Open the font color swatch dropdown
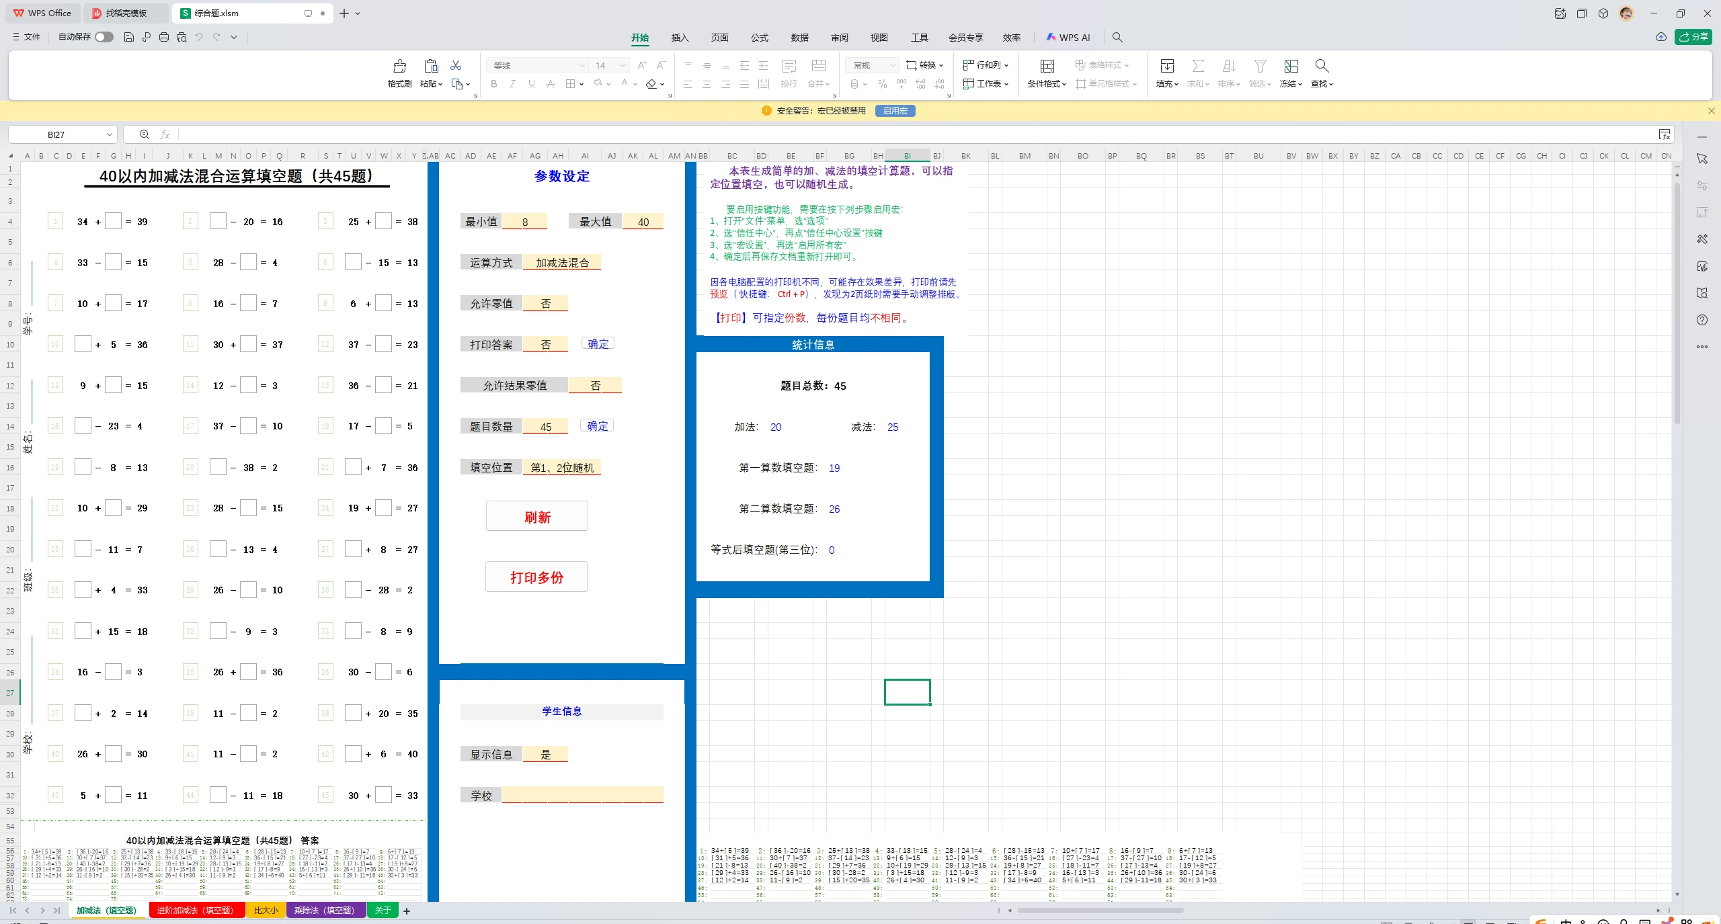 click(x=635, y=83)
